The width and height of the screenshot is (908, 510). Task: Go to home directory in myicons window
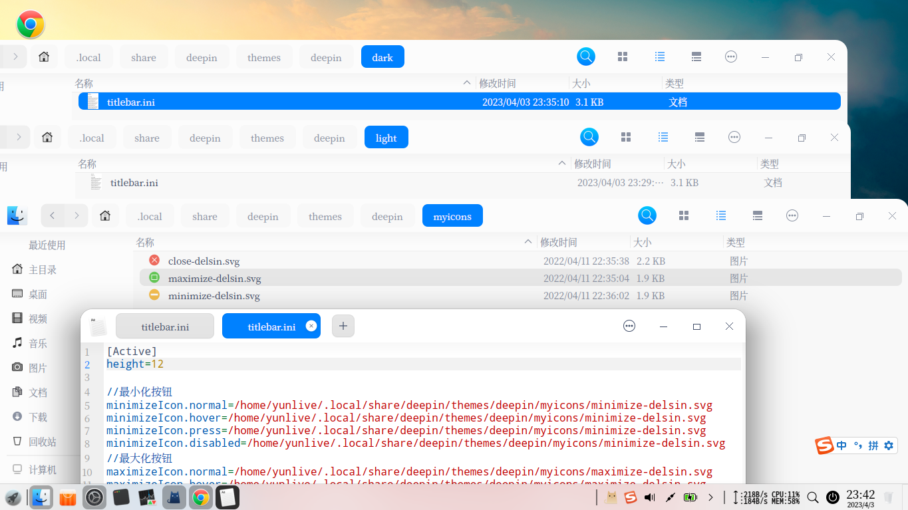(x=105, y=216)
